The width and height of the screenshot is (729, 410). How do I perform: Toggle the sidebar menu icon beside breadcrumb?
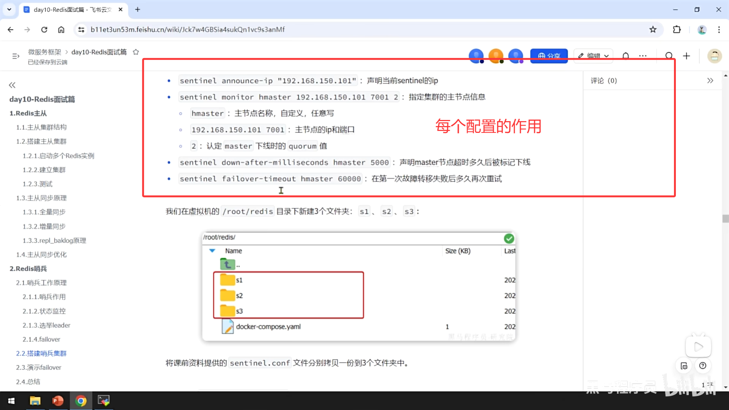click(16, 56)
